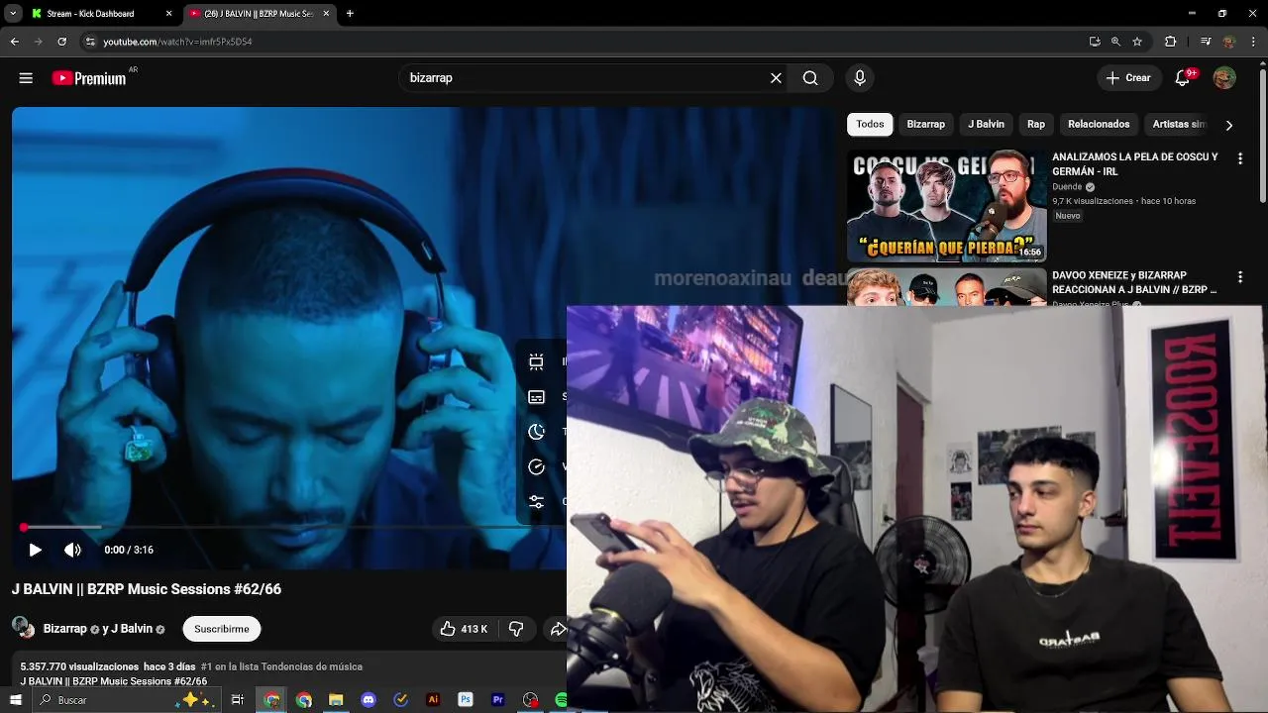This screenshot has height=713, width=1268.
Task: Select the Relacionados filter chip
Action: point(1099,124)
